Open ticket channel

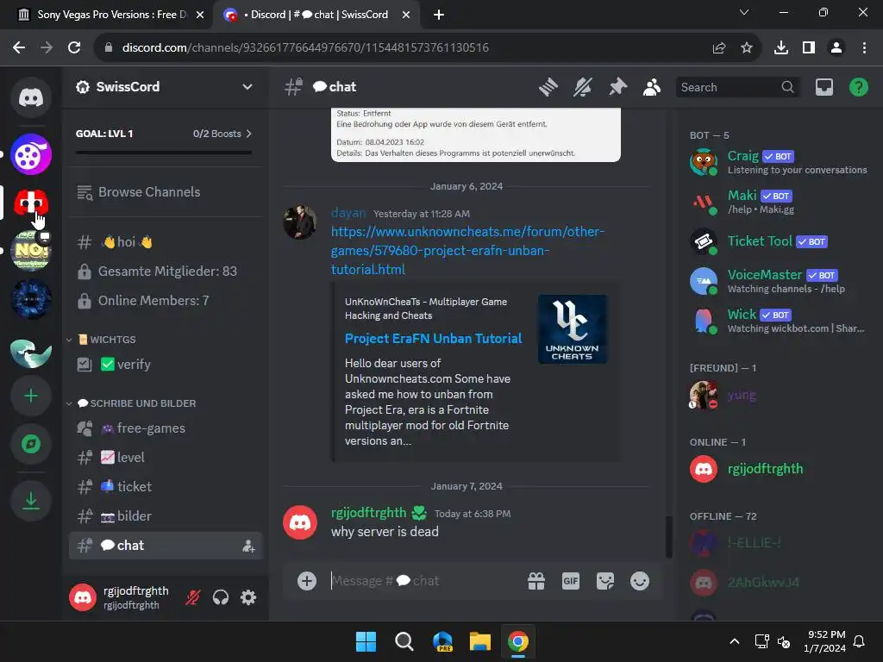(165, 487)
